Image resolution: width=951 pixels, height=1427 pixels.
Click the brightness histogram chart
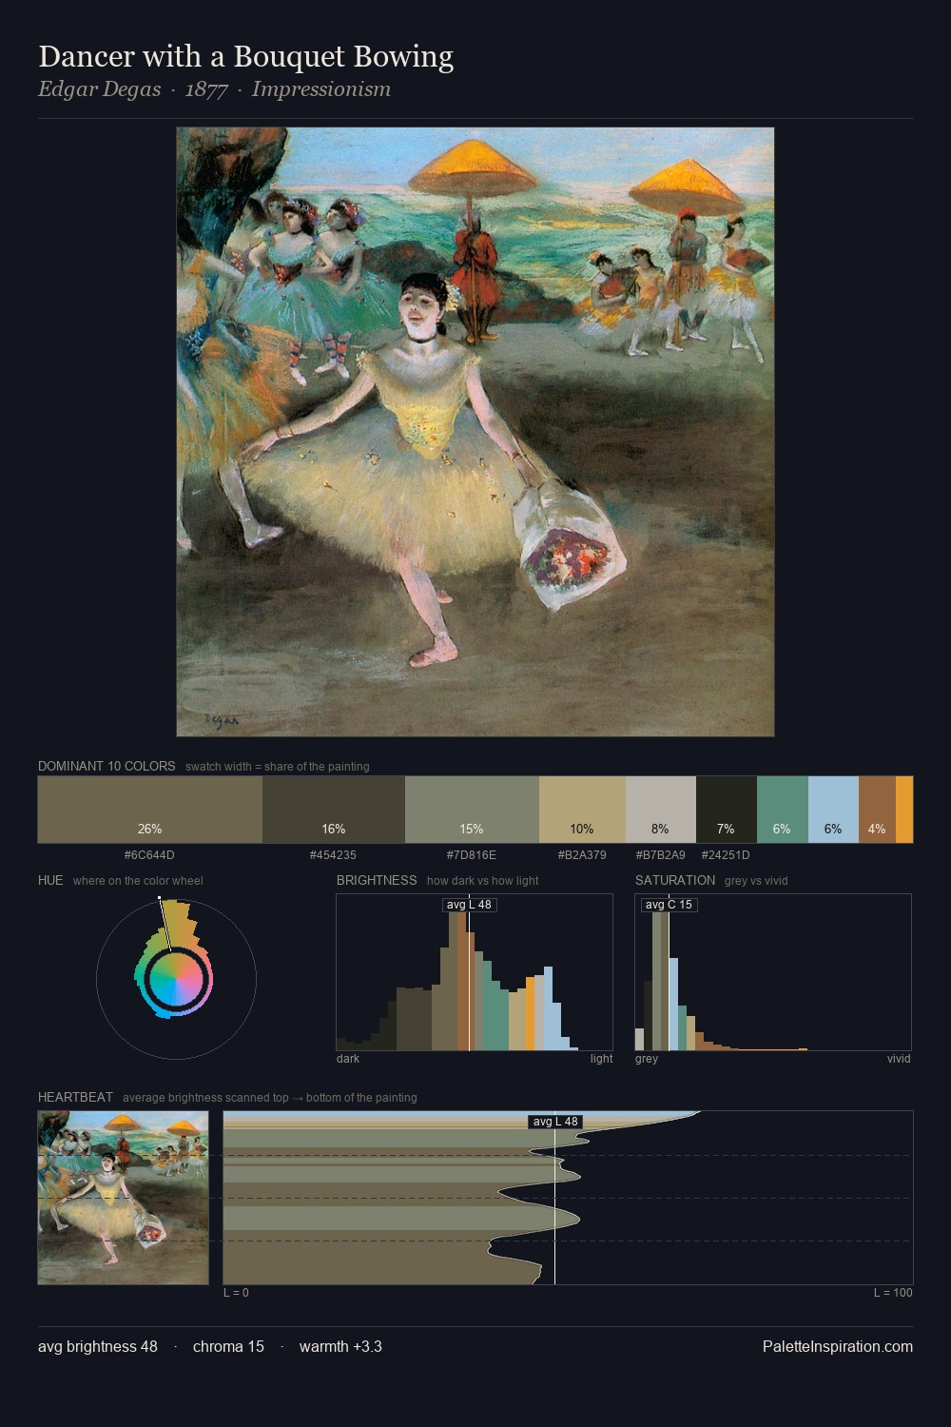tap(475, 972)
